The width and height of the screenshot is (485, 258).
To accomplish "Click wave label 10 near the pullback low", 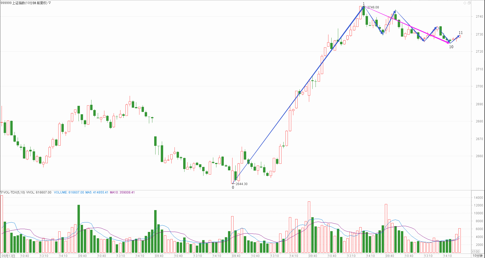I will (451, 47).
